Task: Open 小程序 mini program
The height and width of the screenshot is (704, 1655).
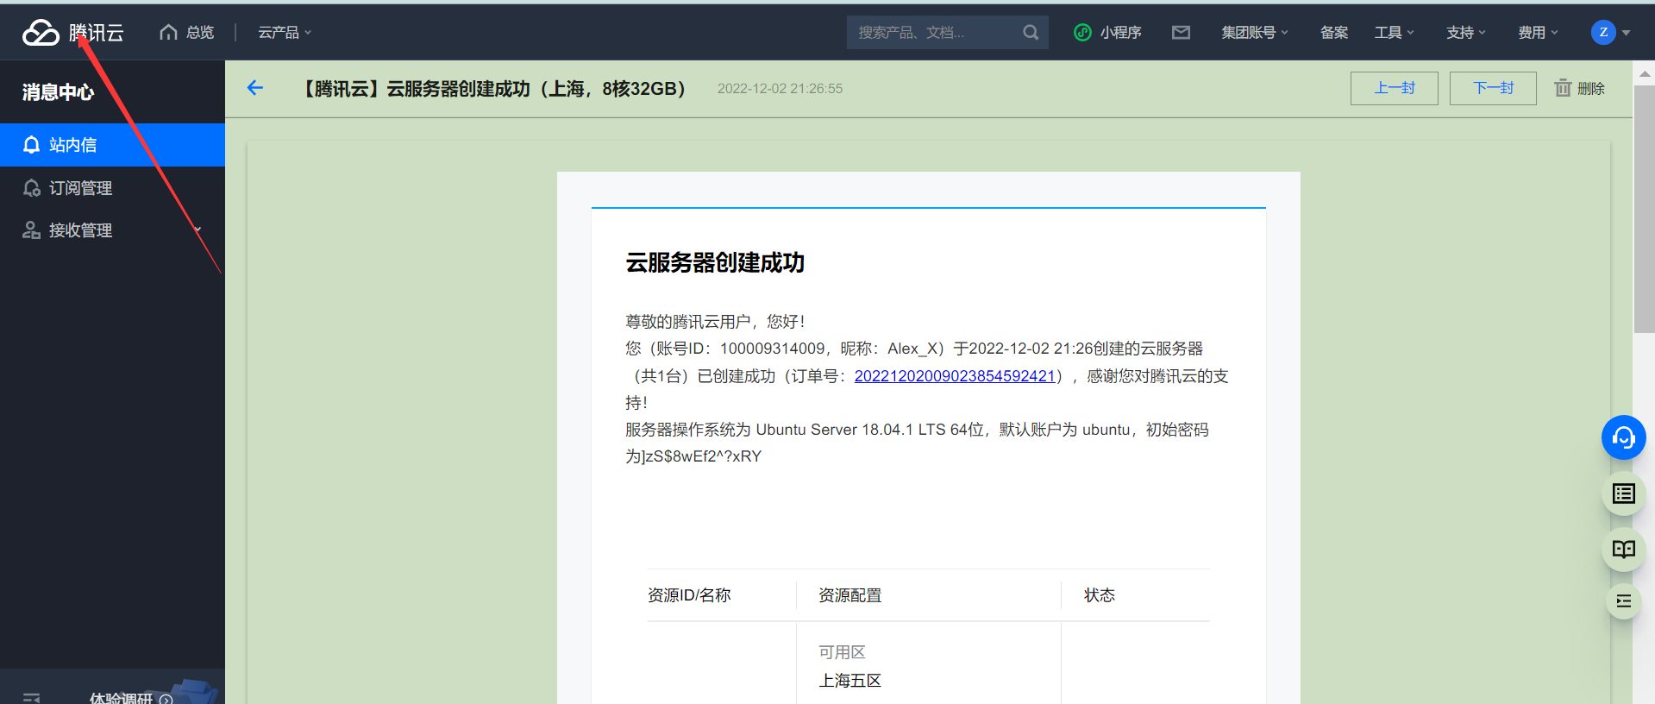Action: click(1108, 33)
